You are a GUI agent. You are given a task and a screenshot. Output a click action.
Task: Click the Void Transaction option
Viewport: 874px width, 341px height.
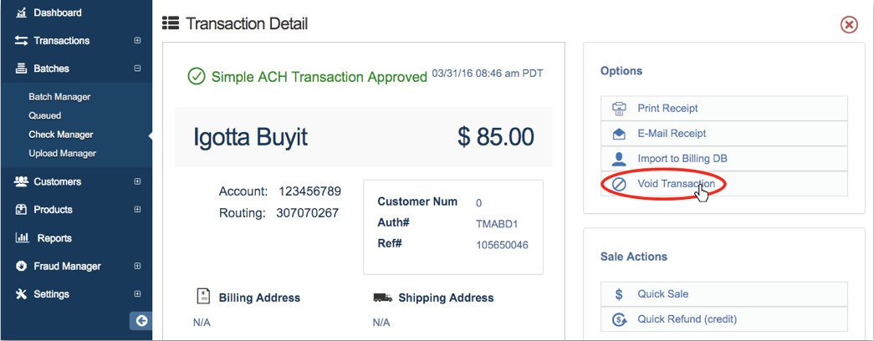[676, 184]
